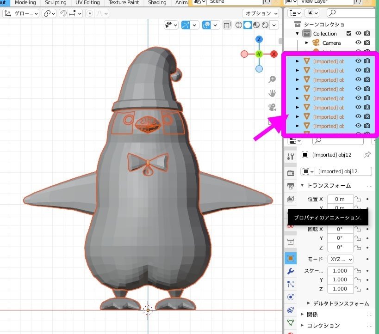Viewport: 379px width, 334px height.
Task: Expand the Camera object arrow
Action: (307, 43)
